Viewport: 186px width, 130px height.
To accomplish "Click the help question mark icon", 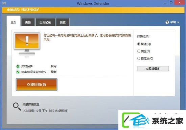I will (167, 22).
